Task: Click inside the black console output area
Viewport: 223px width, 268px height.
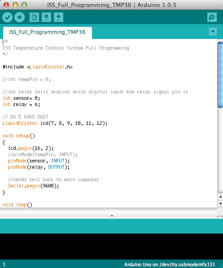Action: click(111, 247)
